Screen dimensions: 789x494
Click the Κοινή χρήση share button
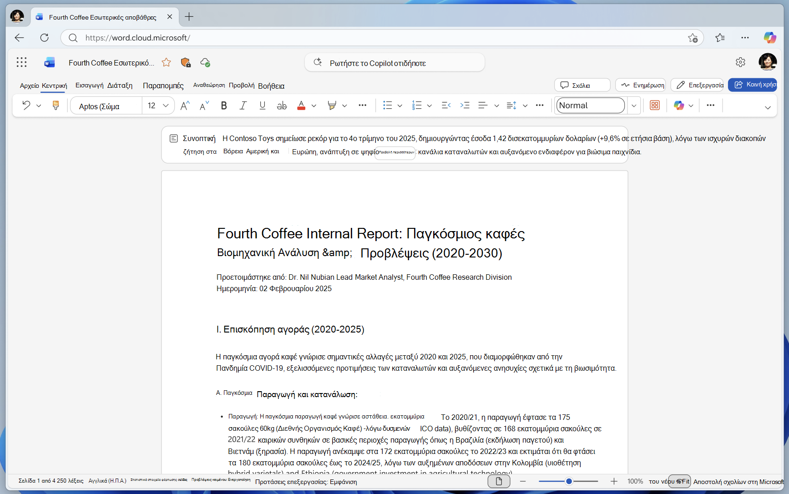pos(753,85)
